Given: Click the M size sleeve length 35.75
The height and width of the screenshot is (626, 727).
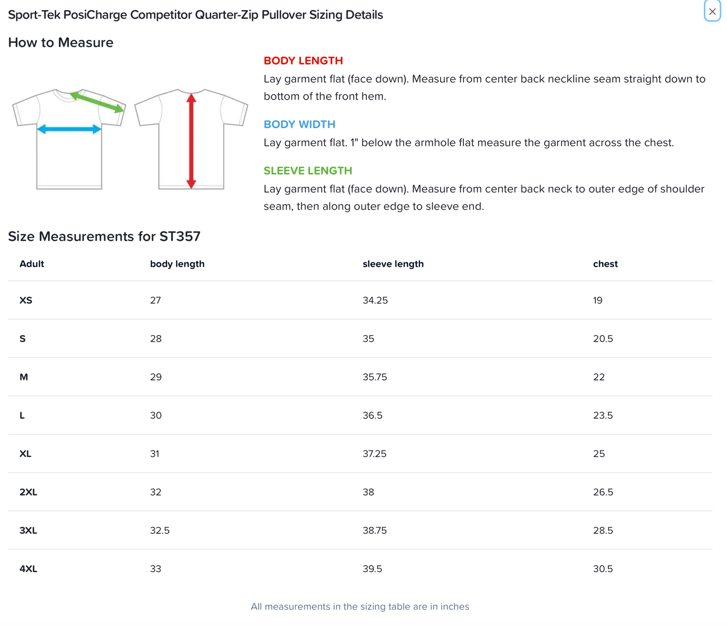Looking at the screenshot, I should point(375,377).
